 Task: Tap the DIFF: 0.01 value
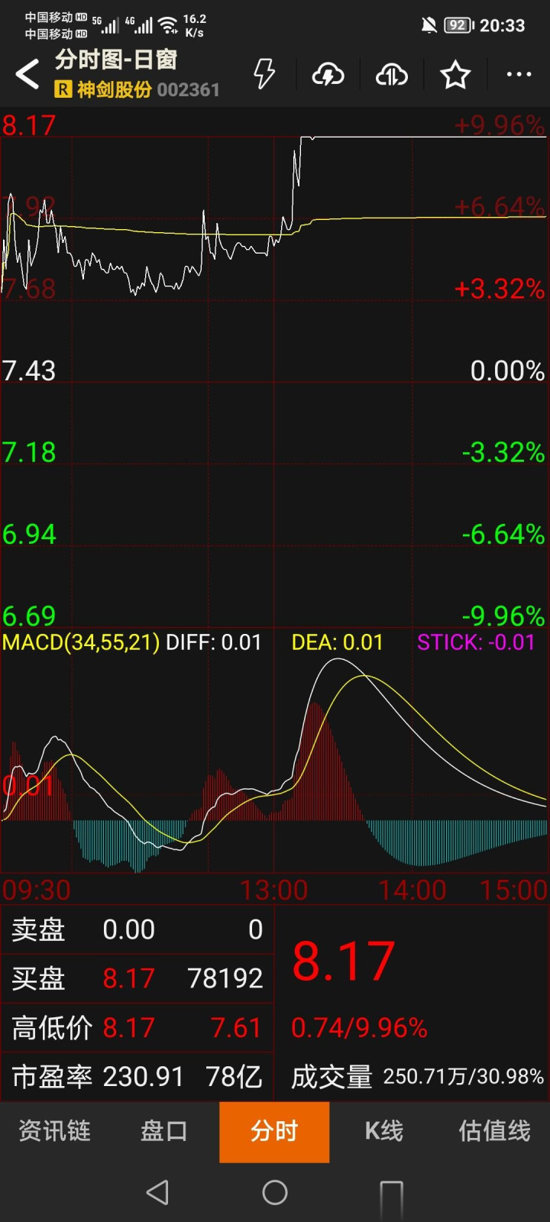pyautogui.click(x=214, y=642)
